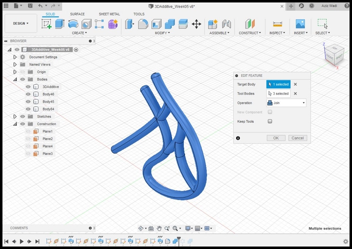This screenshot has width=352, height=249.
Task: Open timeline settings gear
Action: click(x=346, y=241)
